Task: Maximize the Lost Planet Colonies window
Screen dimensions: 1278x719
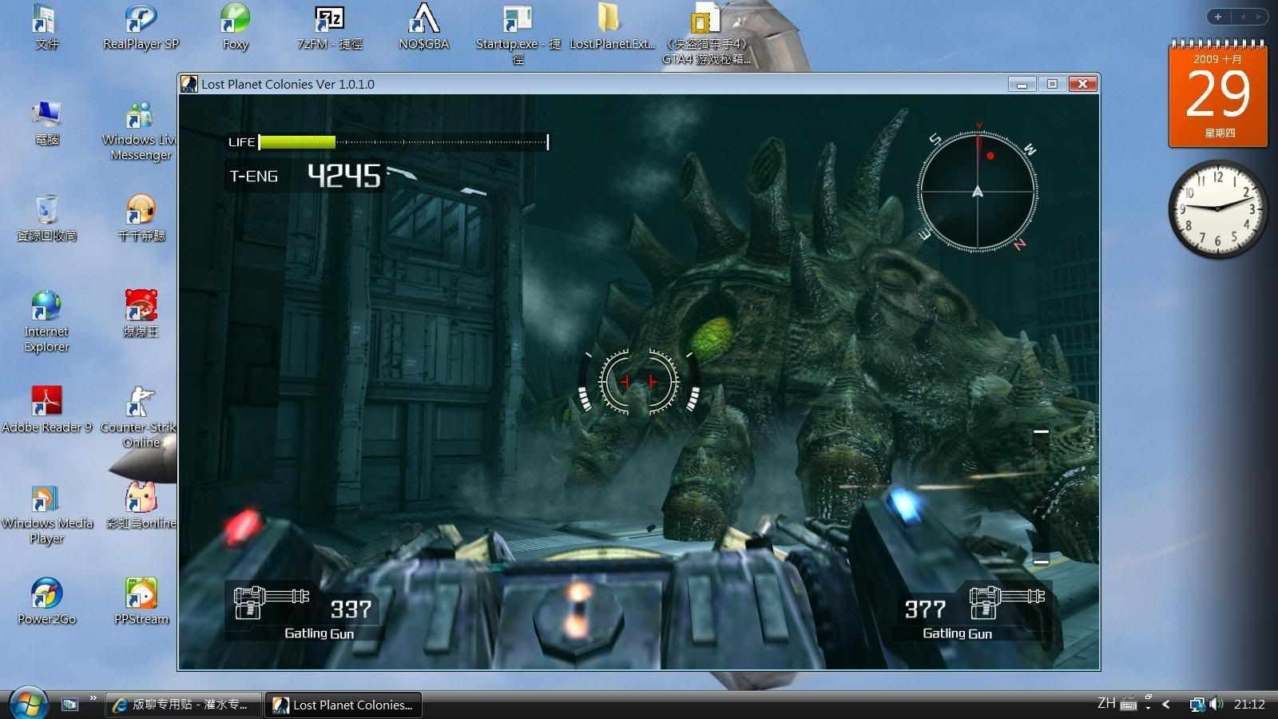Action: (x=1052, y=84)
